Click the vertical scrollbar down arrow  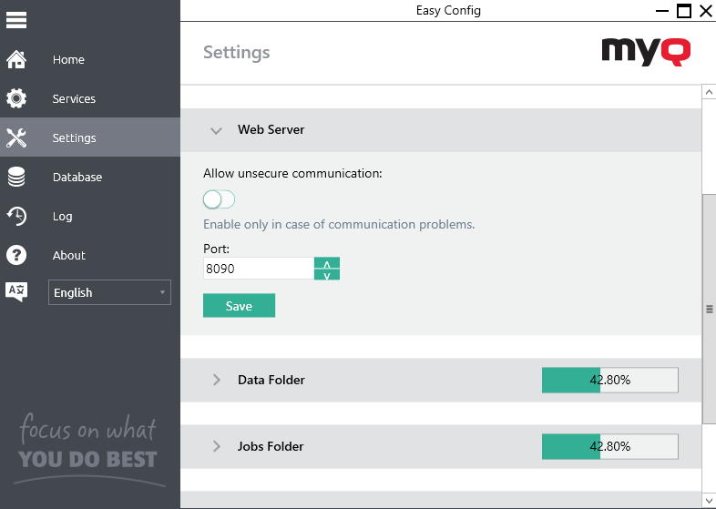709,499
